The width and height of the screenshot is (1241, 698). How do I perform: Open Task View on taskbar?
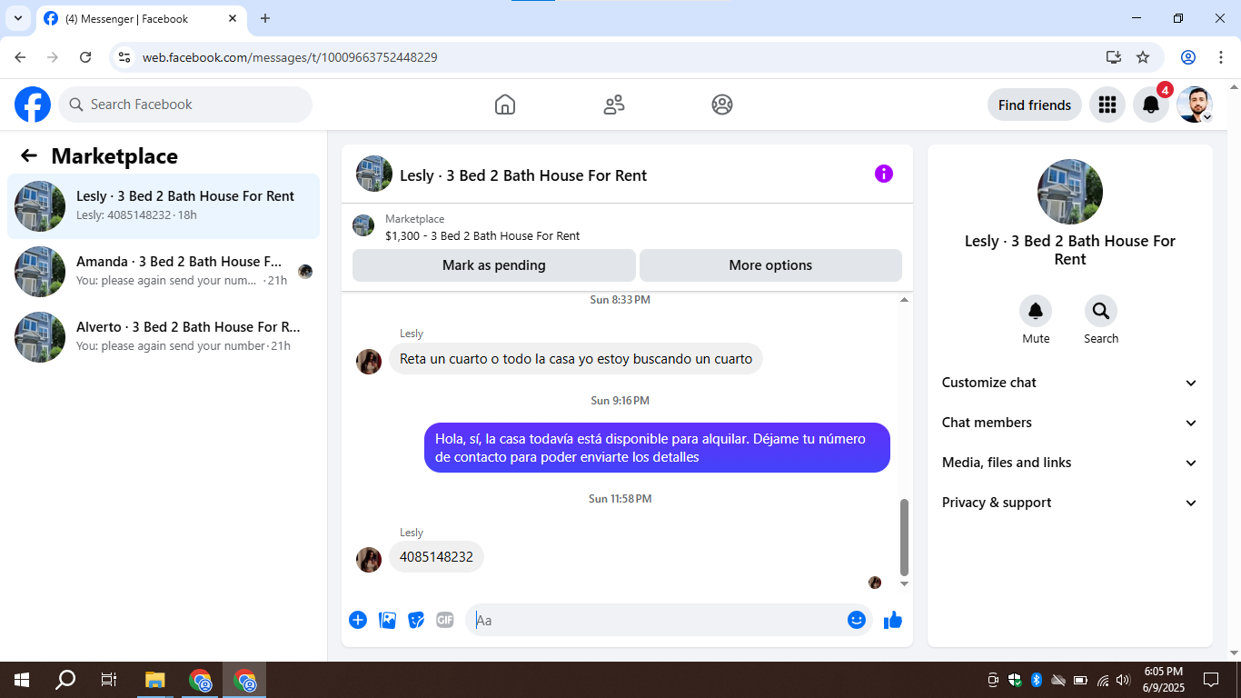(x=108, y=680)
